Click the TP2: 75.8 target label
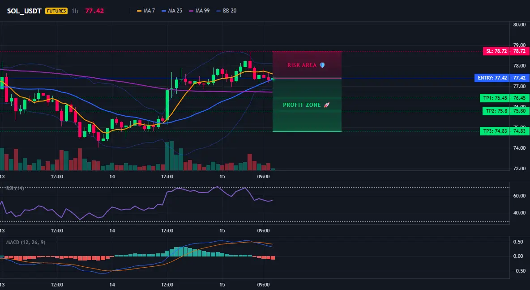Screen dimensions: 530x290 coord(496,111)
